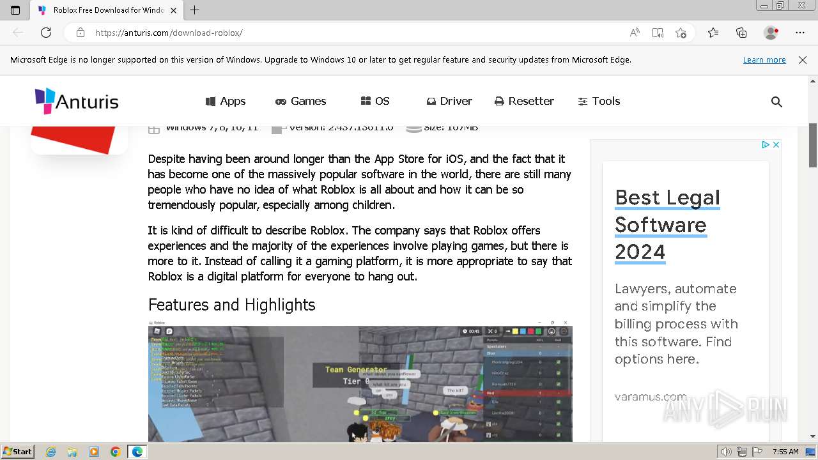
Task: Open Windows Media Player taskbar icon
Action: [94, 452]
